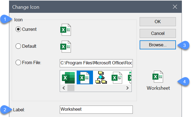The height and width of the screenshot is (117, 192).
Task: Click the Worksheet preview icon below Browse
Action: pyautogui.click(x=158, y=77)
